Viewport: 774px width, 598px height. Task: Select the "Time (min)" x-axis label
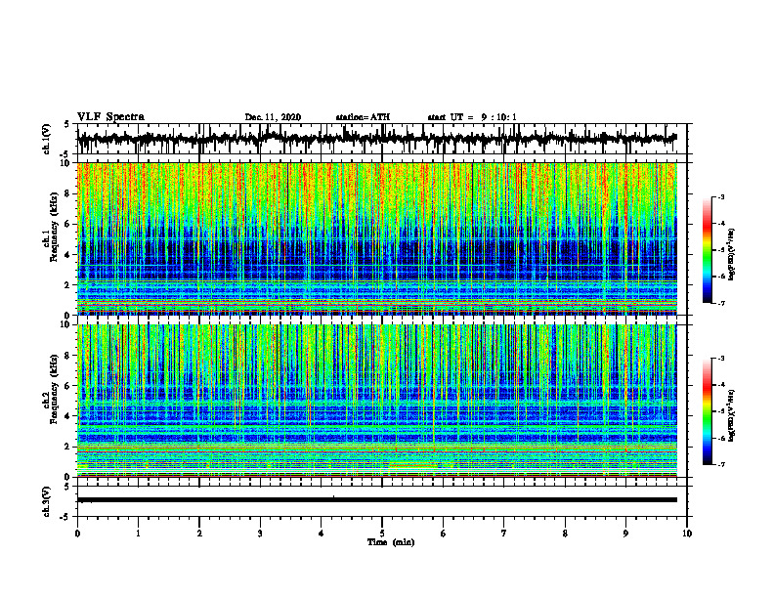click(391, 542)
